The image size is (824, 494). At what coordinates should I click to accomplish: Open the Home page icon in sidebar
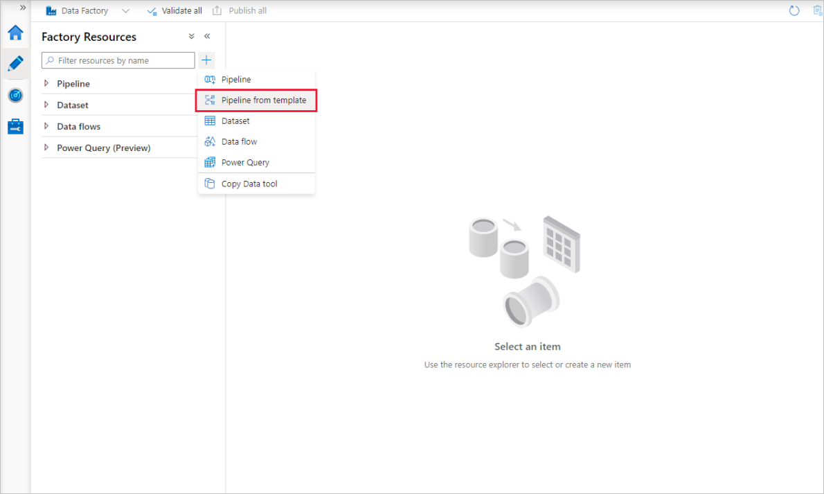pos(15,32)
